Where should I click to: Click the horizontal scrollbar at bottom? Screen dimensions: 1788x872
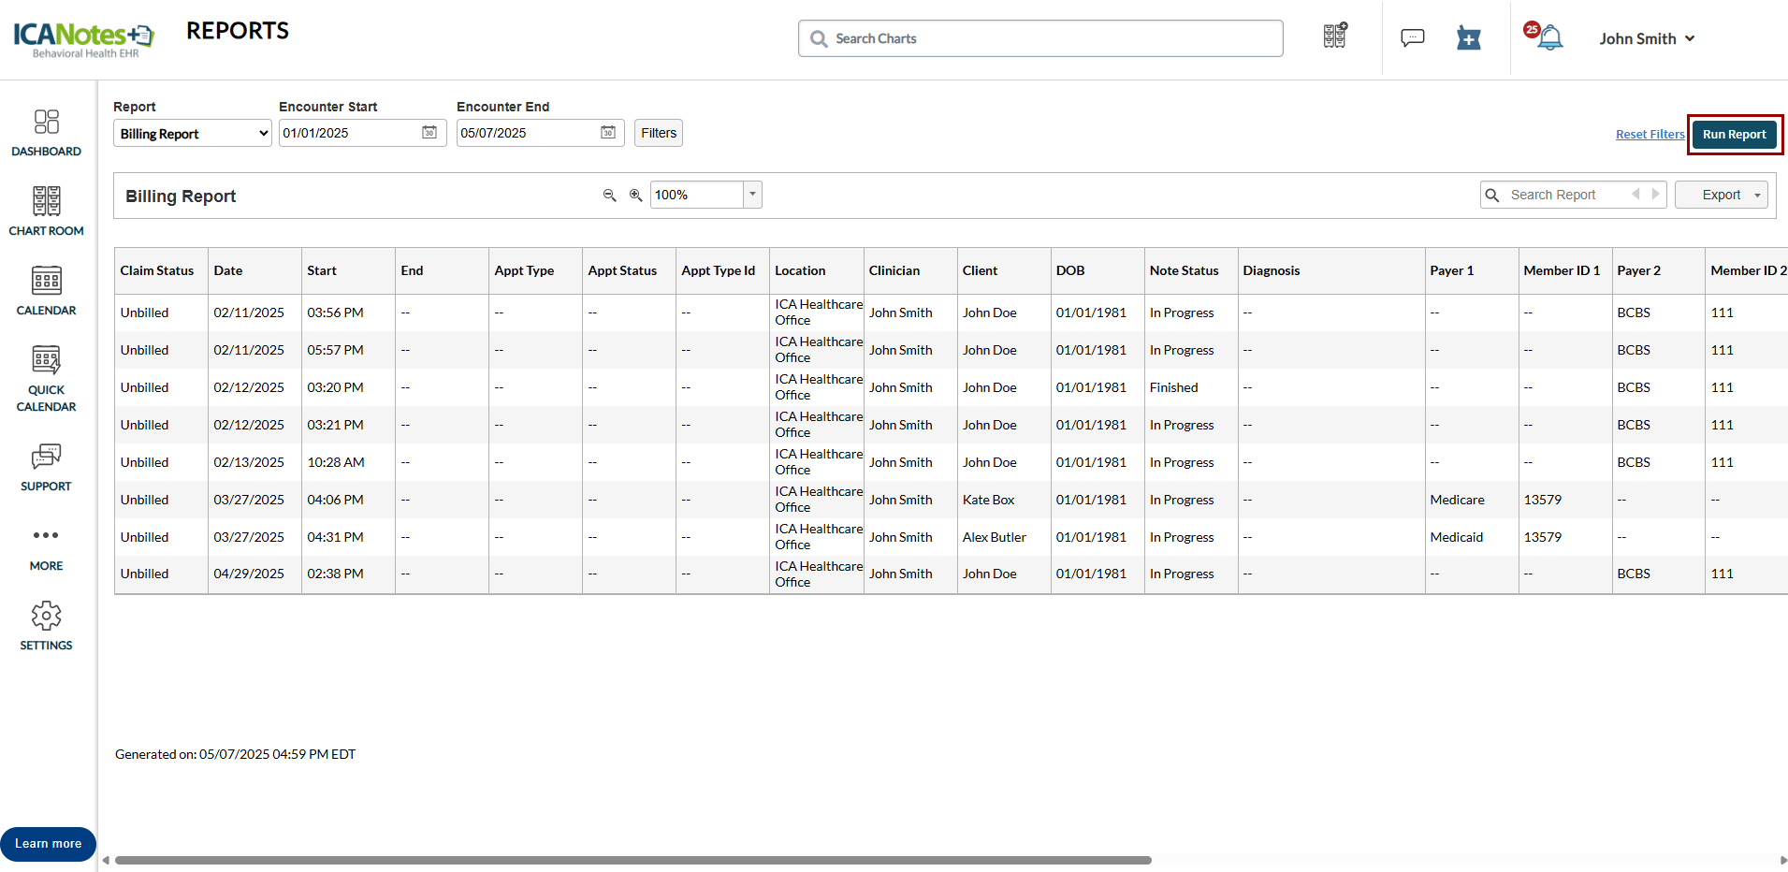[632, 860]
